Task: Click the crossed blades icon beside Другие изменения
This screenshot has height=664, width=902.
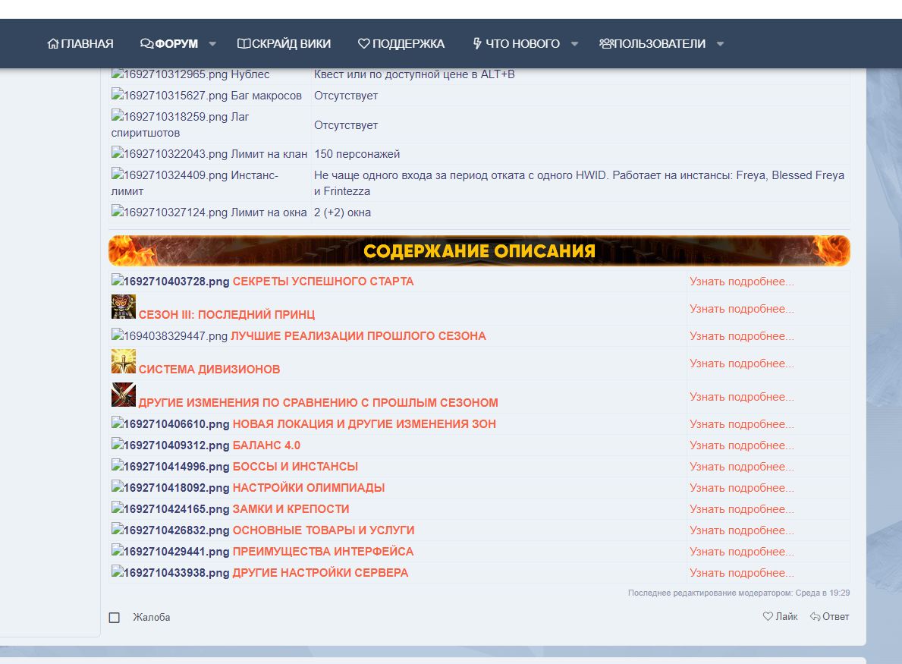Action: point(123,395)
